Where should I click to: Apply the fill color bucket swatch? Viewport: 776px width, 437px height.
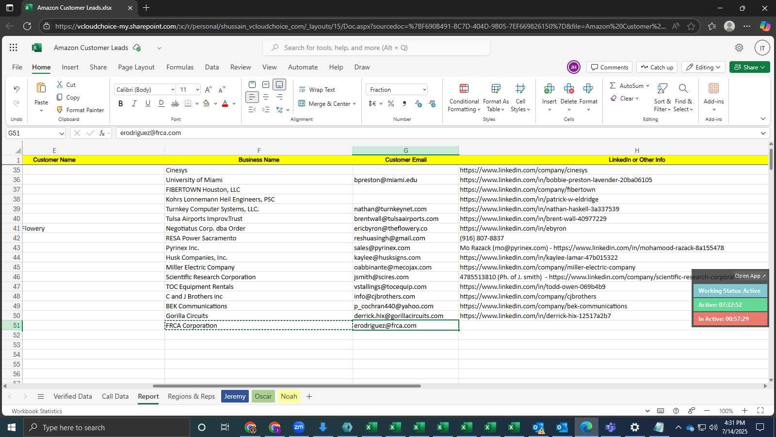pyautogui.click(x=207, y=103)
